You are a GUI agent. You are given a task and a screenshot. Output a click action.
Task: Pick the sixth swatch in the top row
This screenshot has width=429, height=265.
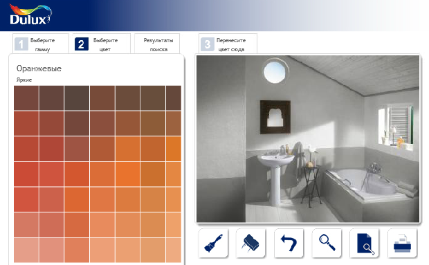tap(153, 98)
